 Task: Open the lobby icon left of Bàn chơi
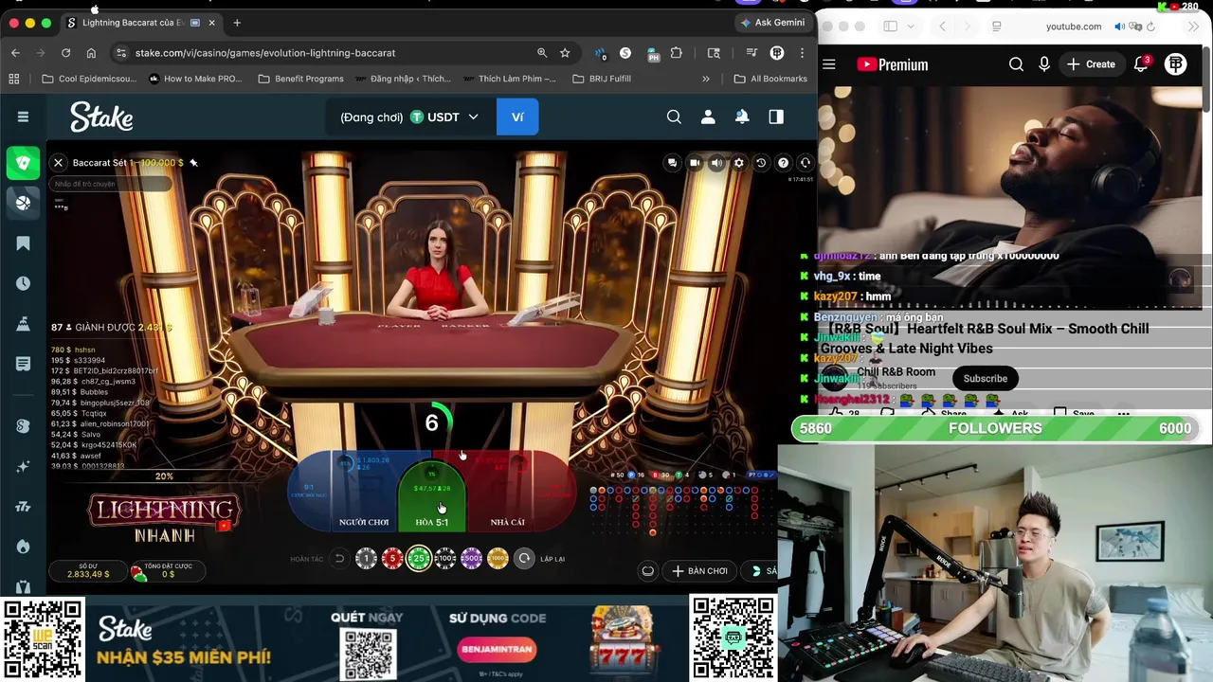(648, 571)
